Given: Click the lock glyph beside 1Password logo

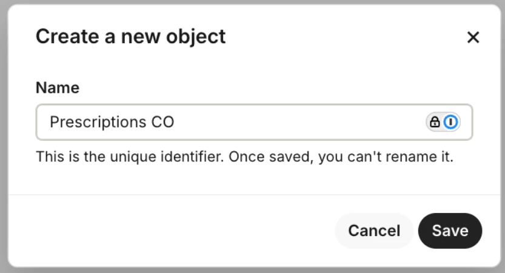Looking at the screenshot, I should 435,122.
